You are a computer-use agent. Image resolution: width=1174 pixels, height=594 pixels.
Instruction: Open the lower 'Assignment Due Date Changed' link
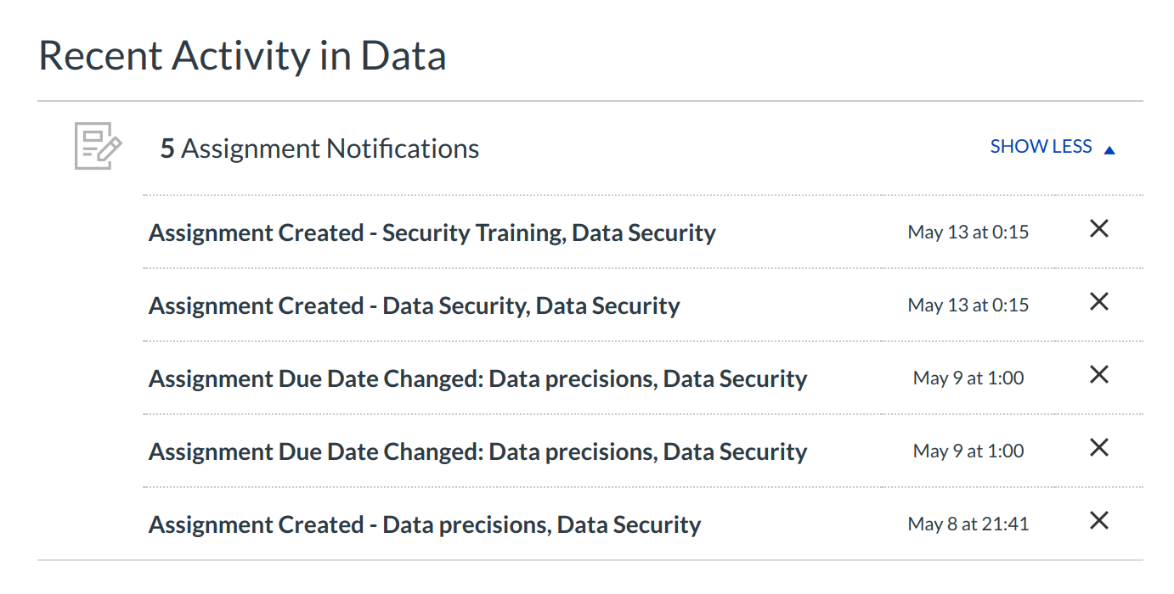click(x=477, y=451)
